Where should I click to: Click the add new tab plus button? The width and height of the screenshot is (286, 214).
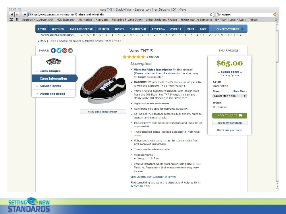pyautogui.click(x=25, y=14)
